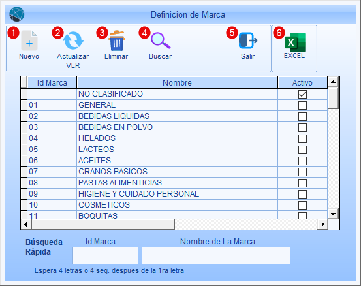
Task: Select the Nombre column header
Action: click(x=177, y=82)
